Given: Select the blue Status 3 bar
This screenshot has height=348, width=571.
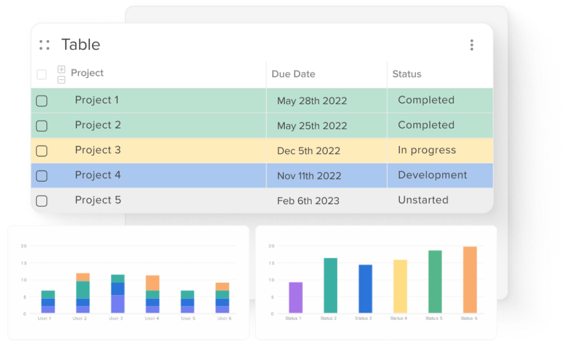Looking at the screenshot, I should pyautogui.click(x=365, y=289).
